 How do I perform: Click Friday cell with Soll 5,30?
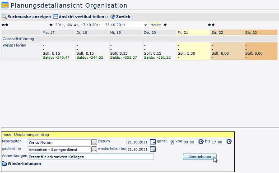pos(193,51)
